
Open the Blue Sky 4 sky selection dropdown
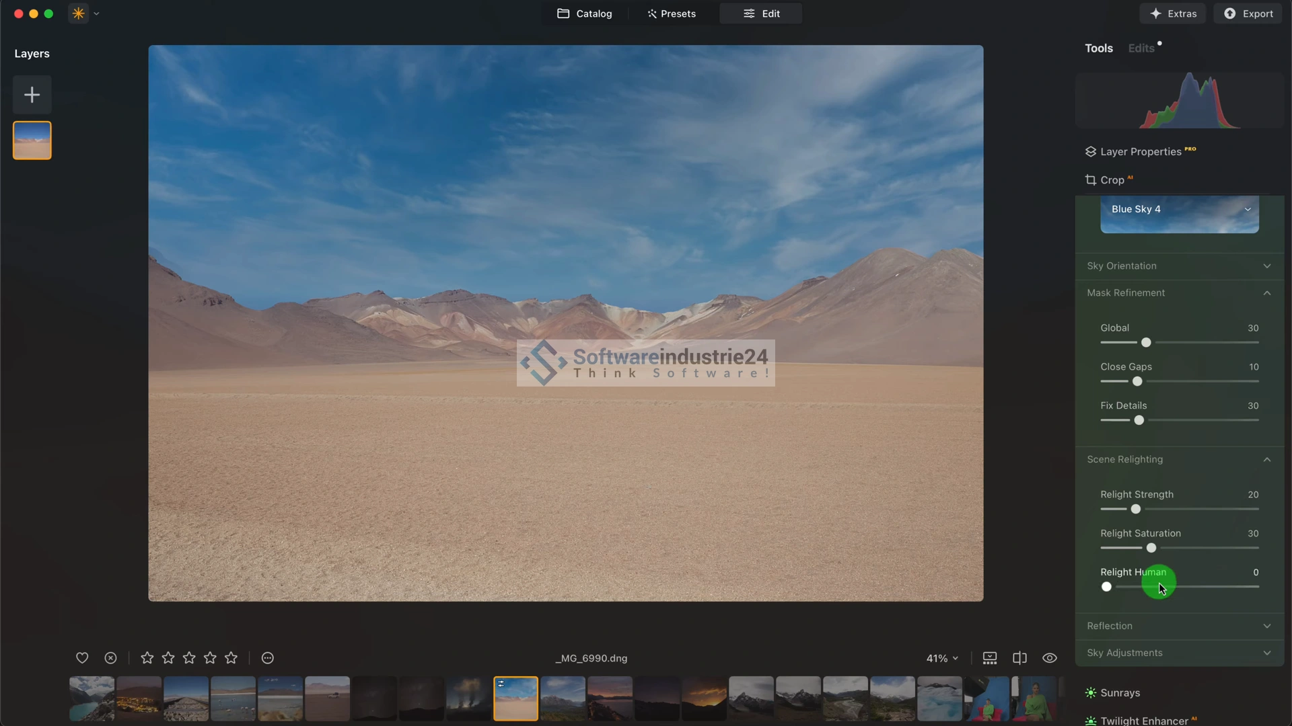click(1180, 210)
